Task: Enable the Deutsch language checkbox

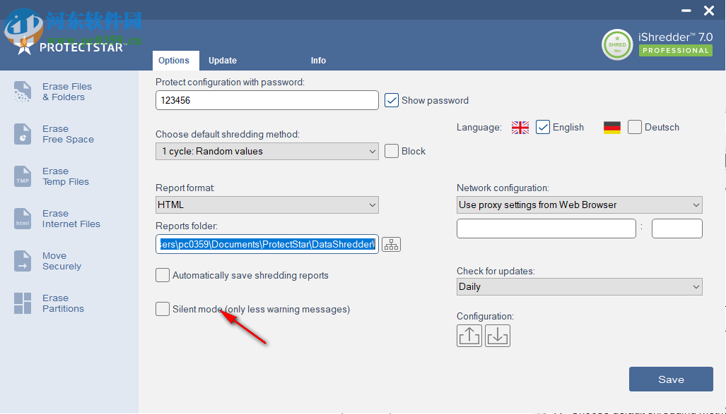Action: pos(635,127)
